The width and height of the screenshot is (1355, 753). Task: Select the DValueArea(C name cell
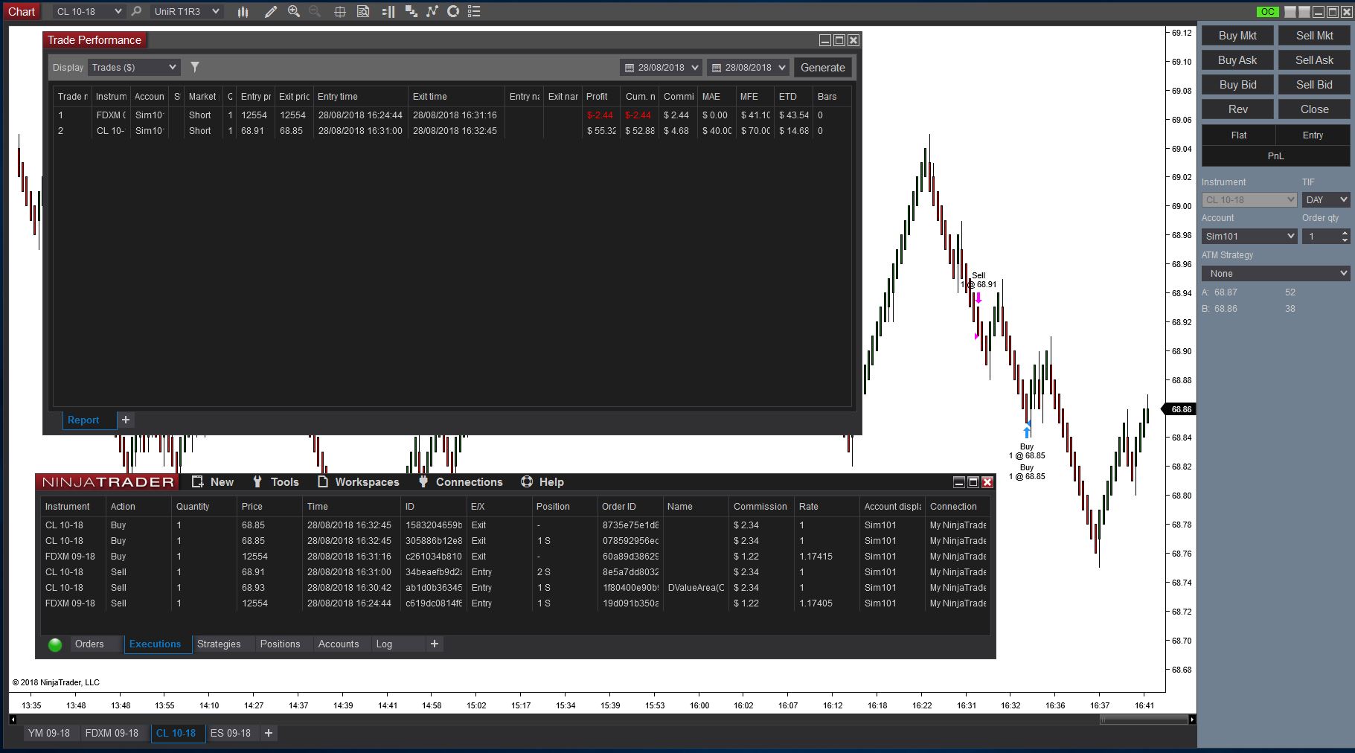[696, 588]
